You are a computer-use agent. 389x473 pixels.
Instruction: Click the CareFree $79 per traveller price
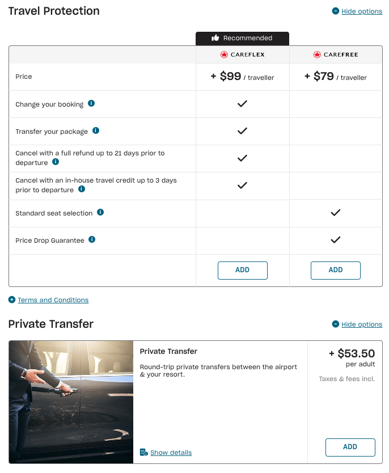[x=336, y=77]
